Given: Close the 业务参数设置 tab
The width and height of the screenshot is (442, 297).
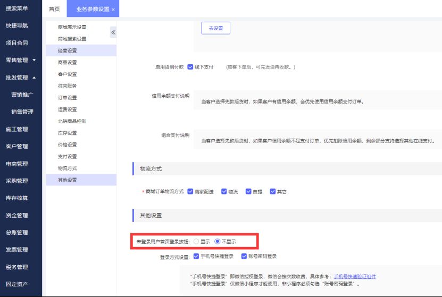Looking at the screenshot, I should pos(113,10).
